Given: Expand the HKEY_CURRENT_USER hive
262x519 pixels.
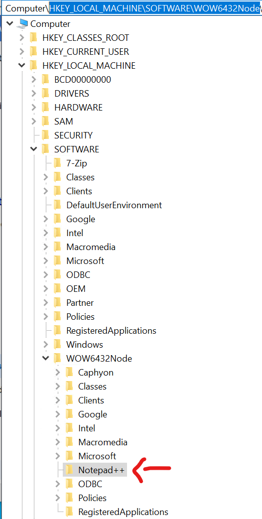Looking at the screenshot, I should point(22,52).
